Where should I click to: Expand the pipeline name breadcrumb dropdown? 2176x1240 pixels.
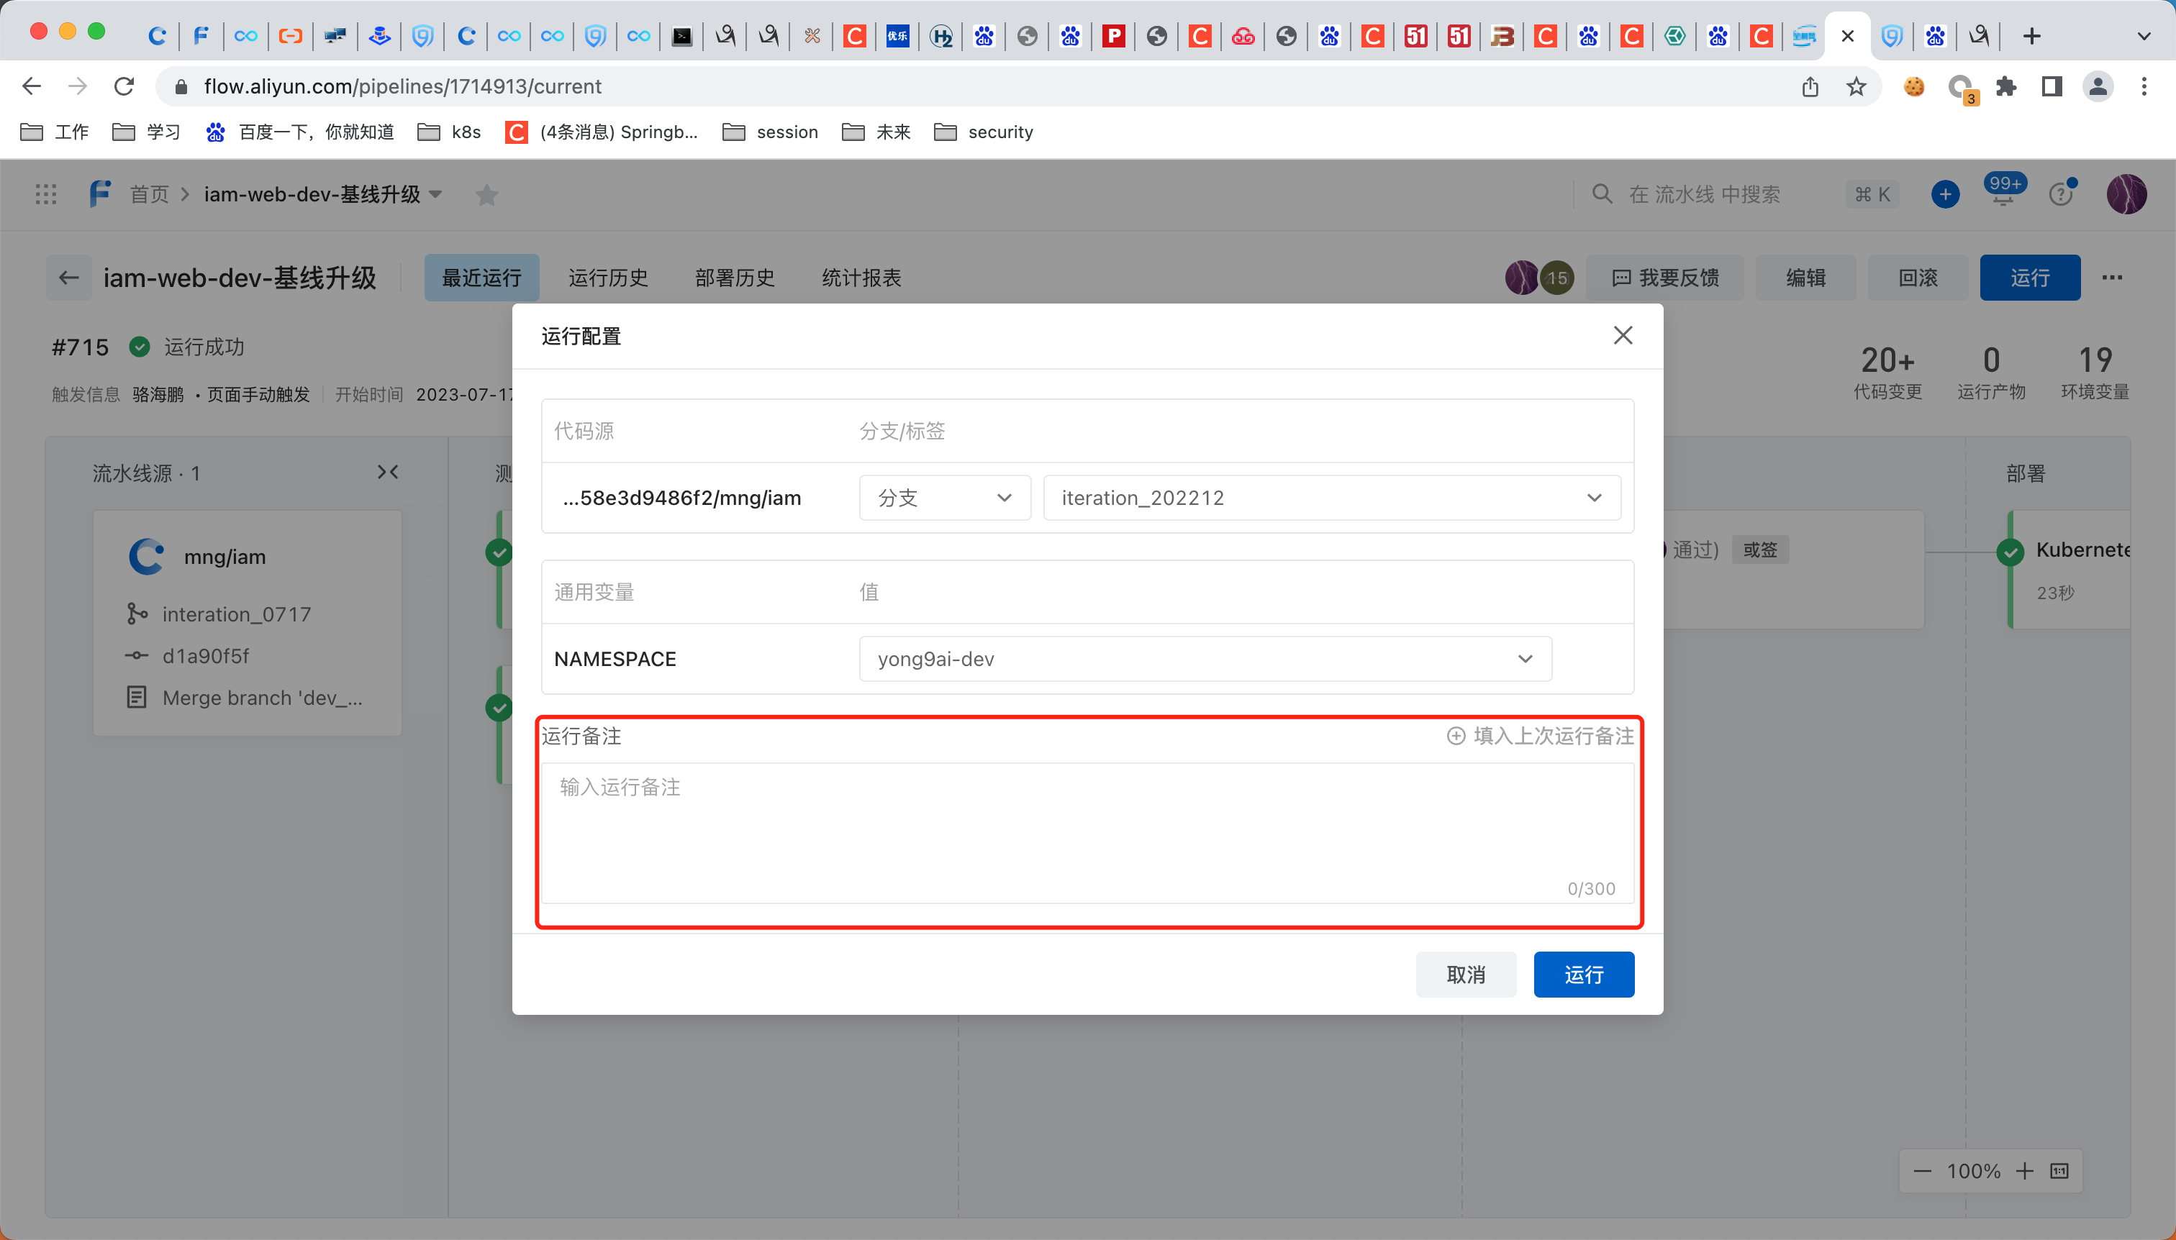coord(436,194)
